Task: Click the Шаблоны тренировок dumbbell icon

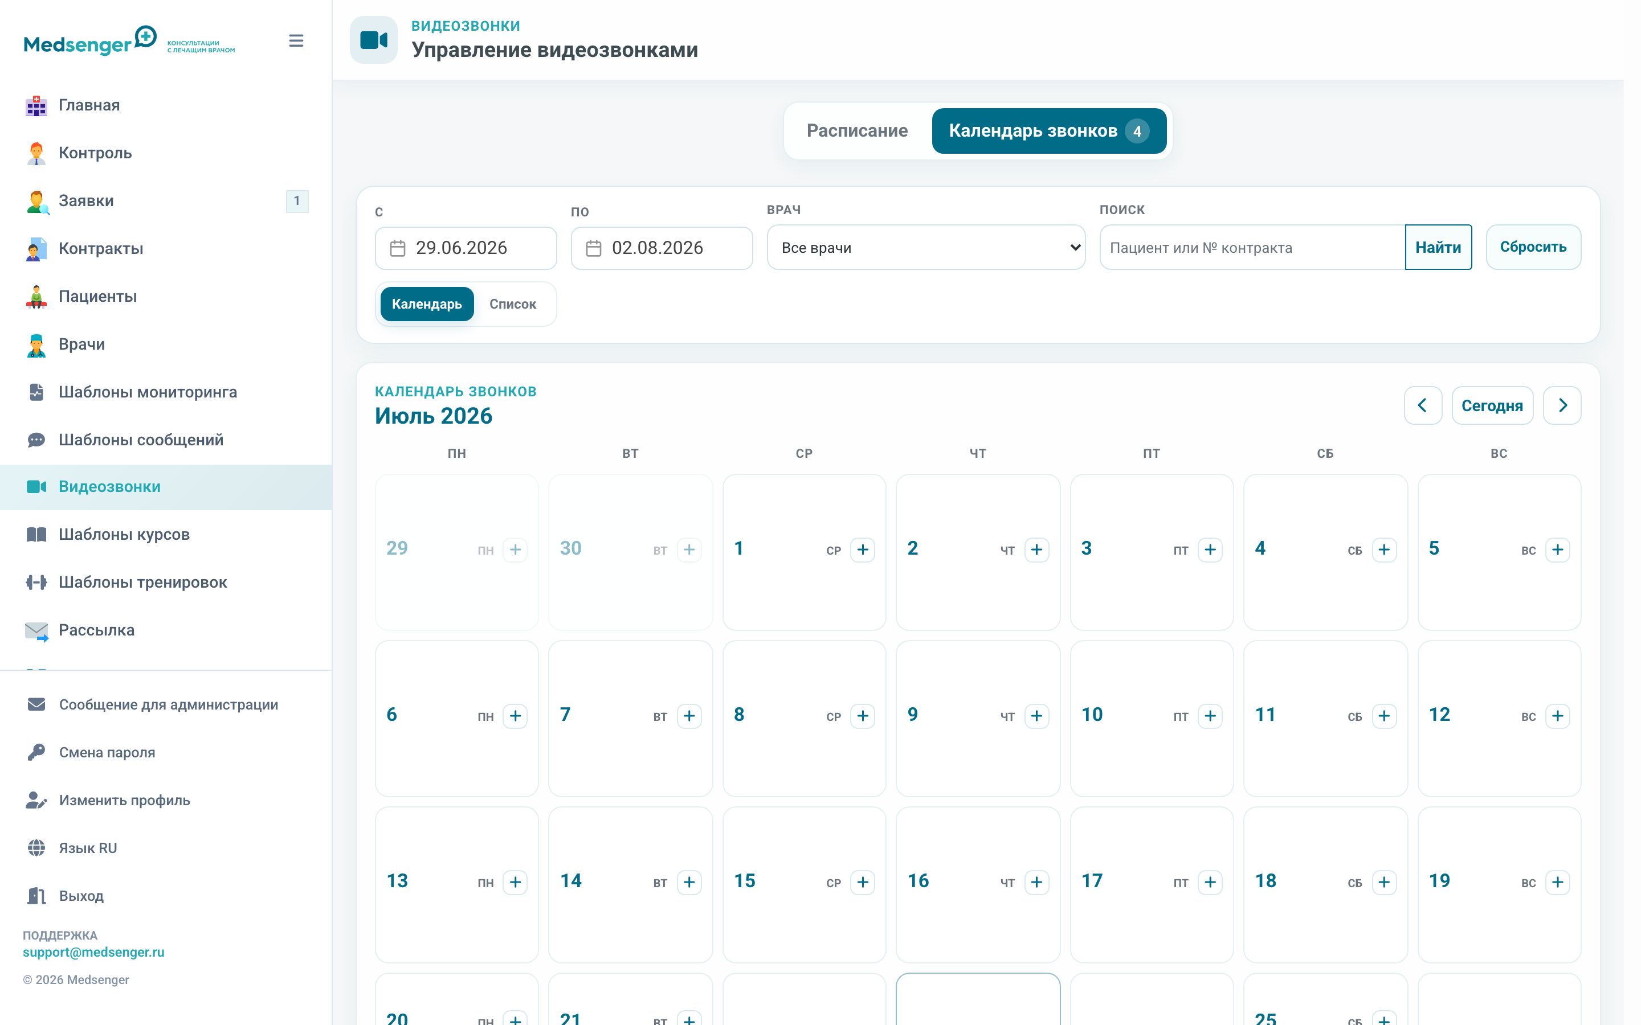Action: pyautogui.click(x=36, y=583)
